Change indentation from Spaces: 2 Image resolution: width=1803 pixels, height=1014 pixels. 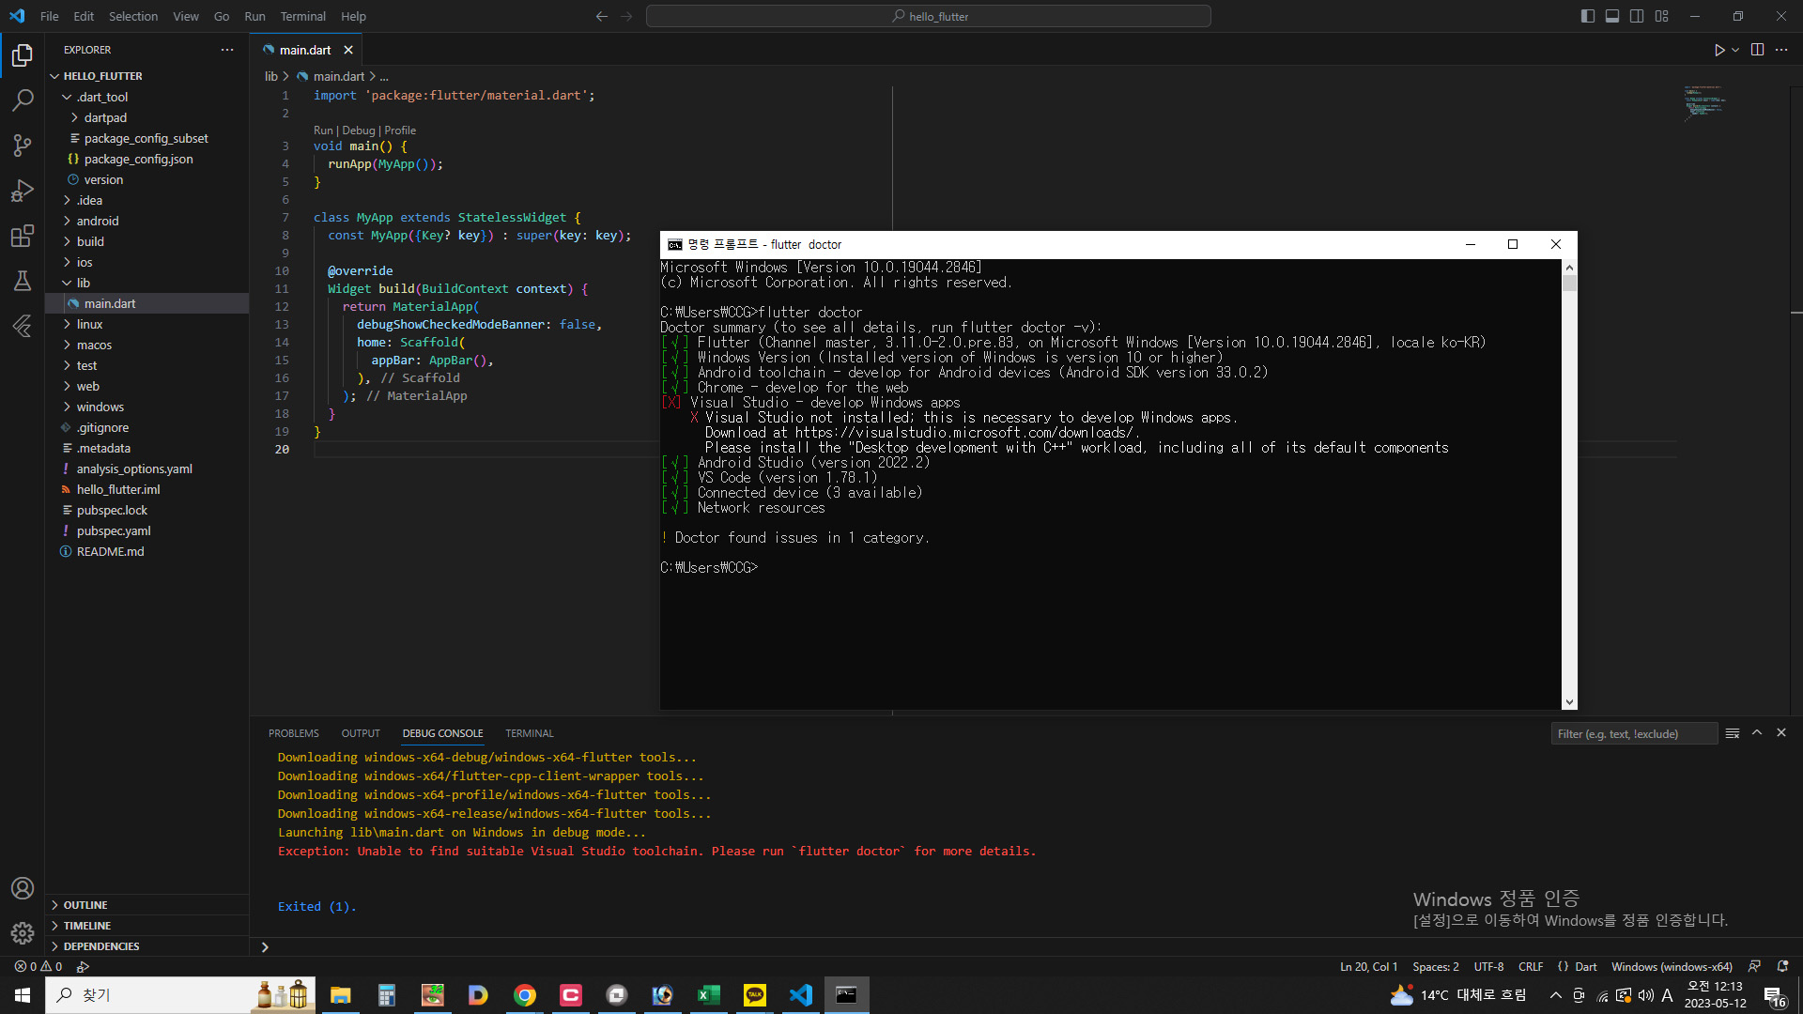coord(1436,966)
